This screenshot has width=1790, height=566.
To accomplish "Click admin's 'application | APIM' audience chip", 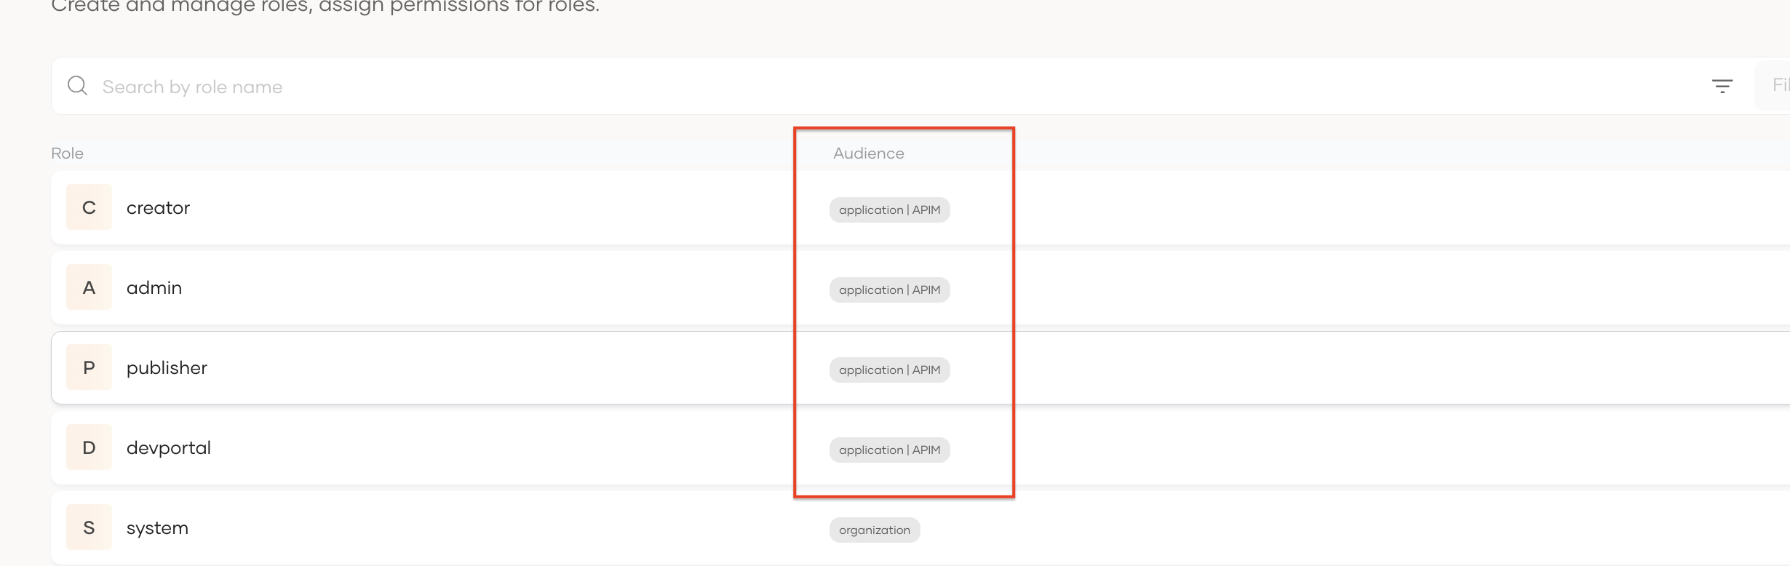I will 889,290.
